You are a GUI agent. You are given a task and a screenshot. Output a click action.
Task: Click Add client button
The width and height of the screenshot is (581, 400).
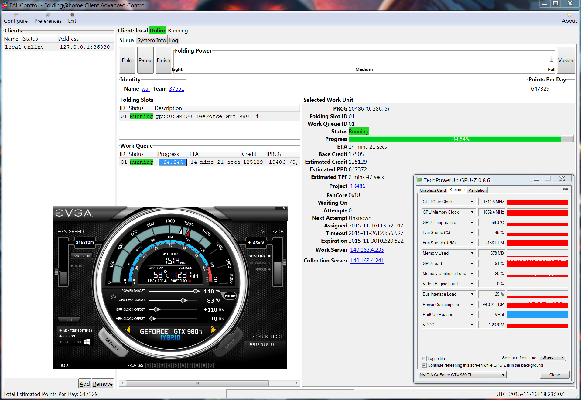click(84, 384)
